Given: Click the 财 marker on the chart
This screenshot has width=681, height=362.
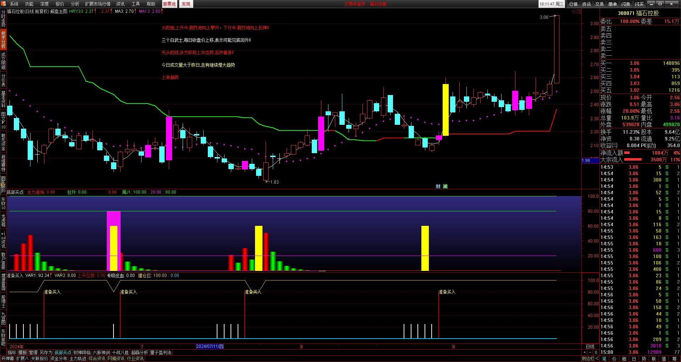Looking at the screenshot, I should coord(438,186).
